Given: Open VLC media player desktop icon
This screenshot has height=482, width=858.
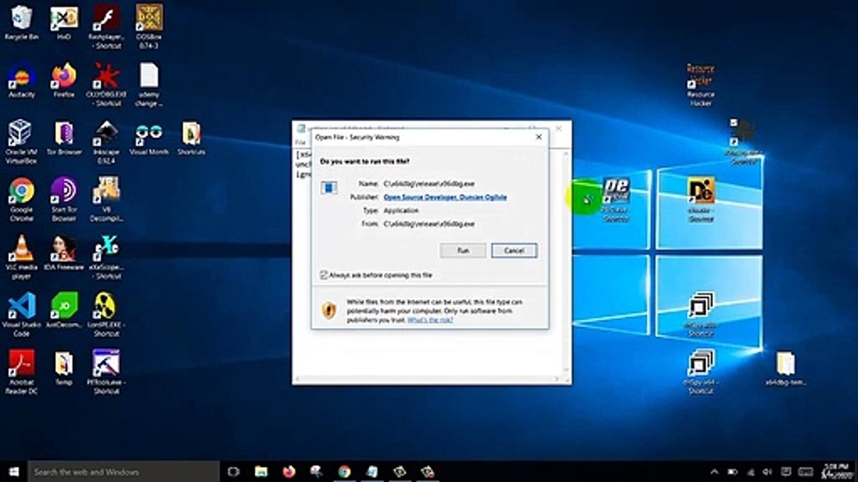Looking at the screenshot, I should [x=21, y=258].
